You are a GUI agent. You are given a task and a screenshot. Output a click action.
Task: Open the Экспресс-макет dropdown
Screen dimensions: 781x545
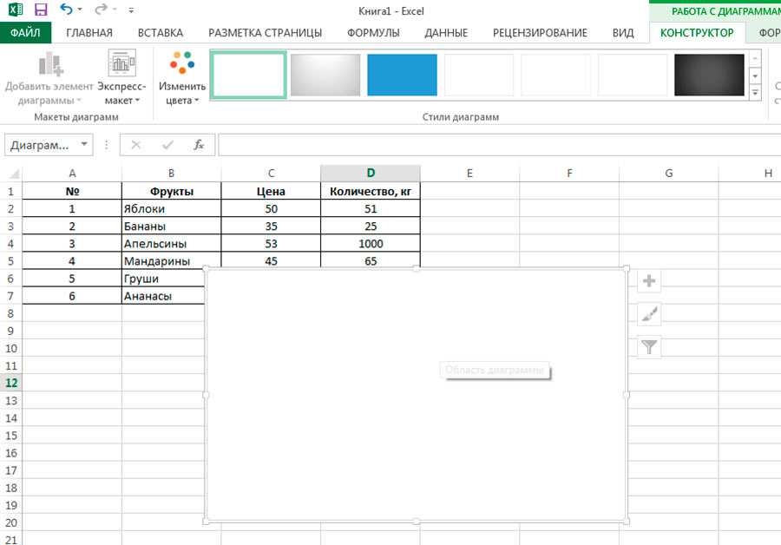[122, 79]
